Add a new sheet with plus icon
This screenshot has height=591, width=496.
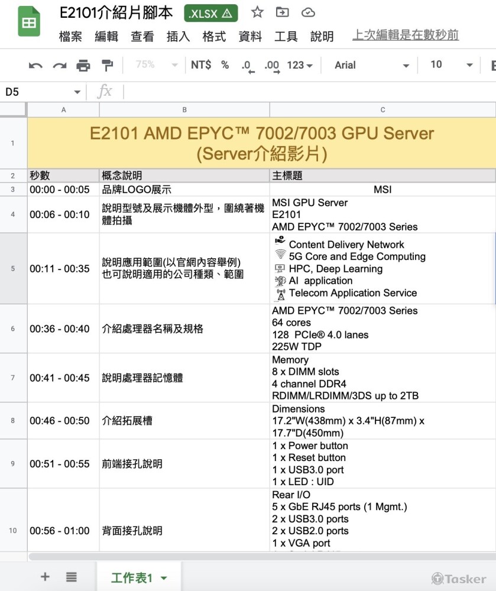click(x=45, y=577)
